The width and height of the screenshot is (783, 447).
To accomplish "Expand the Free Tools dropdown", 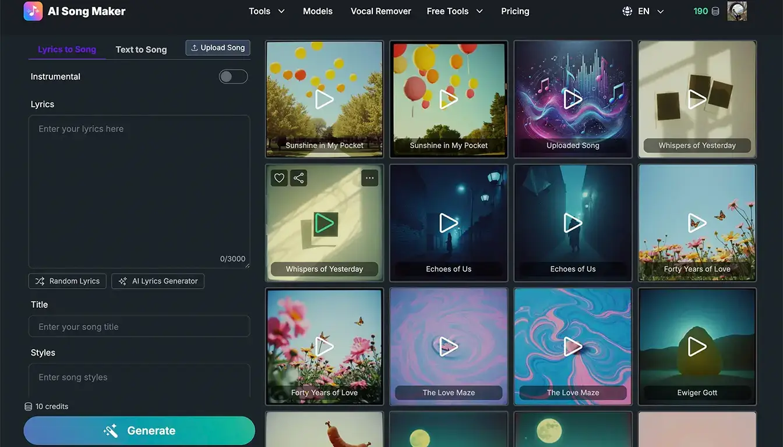I will point(454,10).
